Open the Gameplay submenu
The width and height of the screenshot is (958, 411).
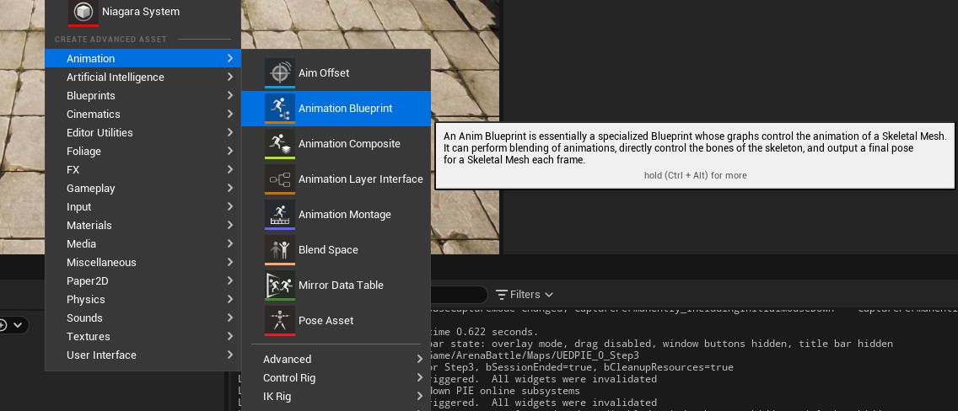pyautogui.click(x=143, y=189)
